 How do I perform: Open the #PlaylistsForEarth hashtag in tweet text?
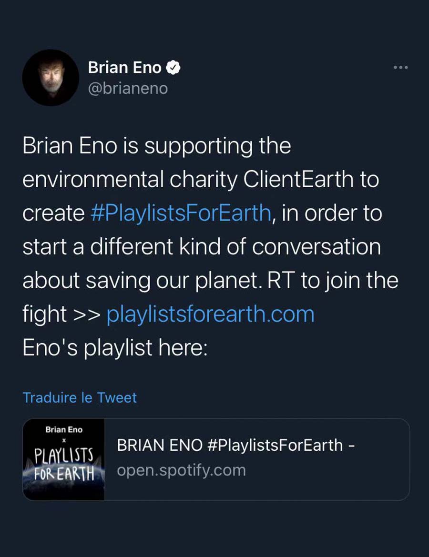coord(180,213)
